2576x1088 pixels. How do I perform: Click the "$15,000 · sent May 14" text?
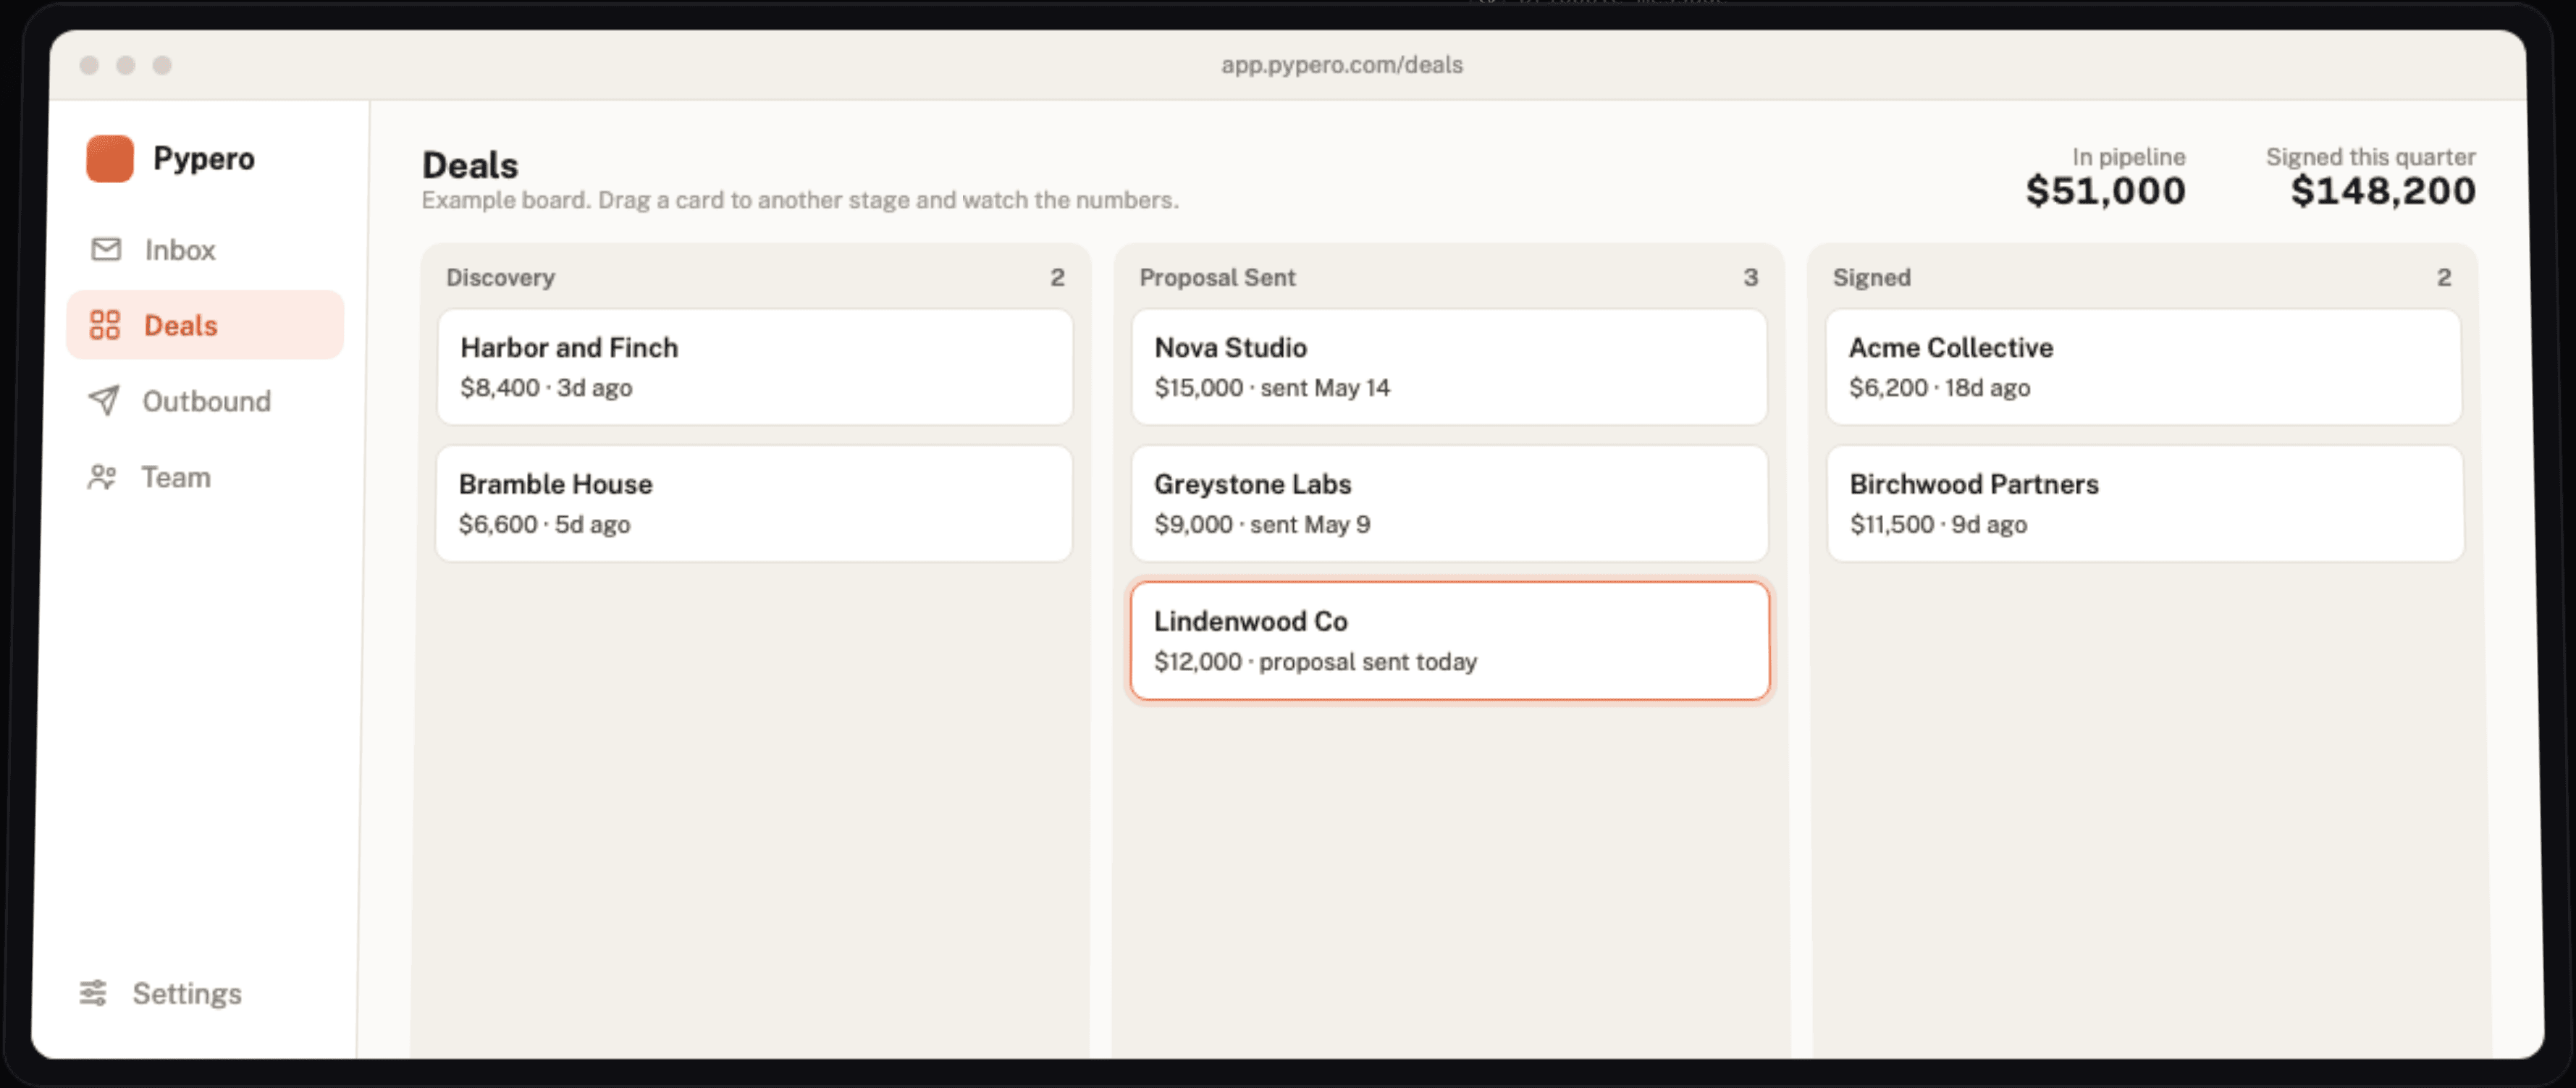(x=1272, y=387)
